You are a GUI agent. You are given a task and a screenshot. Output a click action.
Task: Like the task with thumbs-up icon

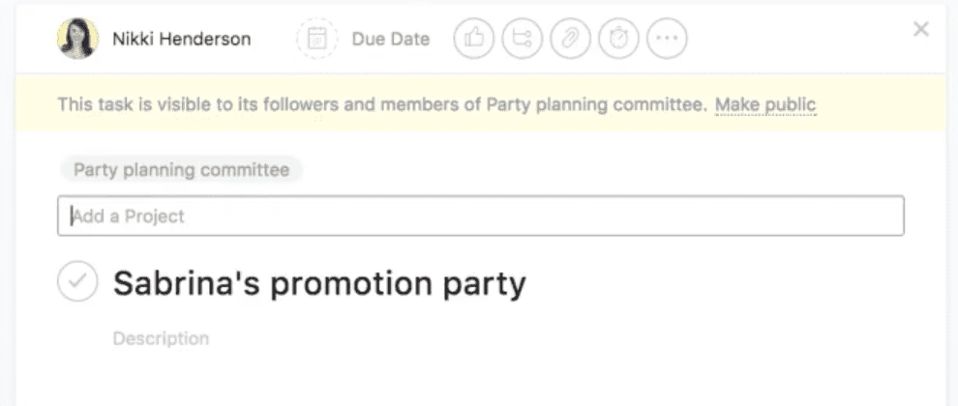473,39
